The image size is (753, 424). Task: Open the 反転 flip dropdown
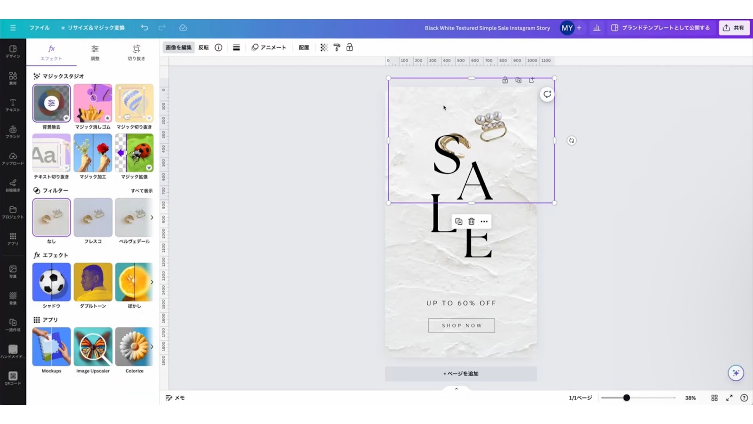pos(203,48)
